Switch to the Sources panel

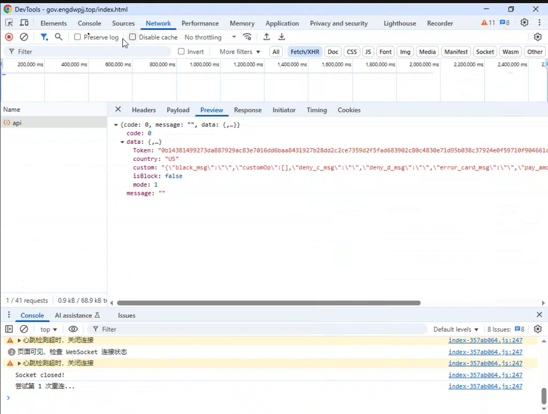(123, 23)
